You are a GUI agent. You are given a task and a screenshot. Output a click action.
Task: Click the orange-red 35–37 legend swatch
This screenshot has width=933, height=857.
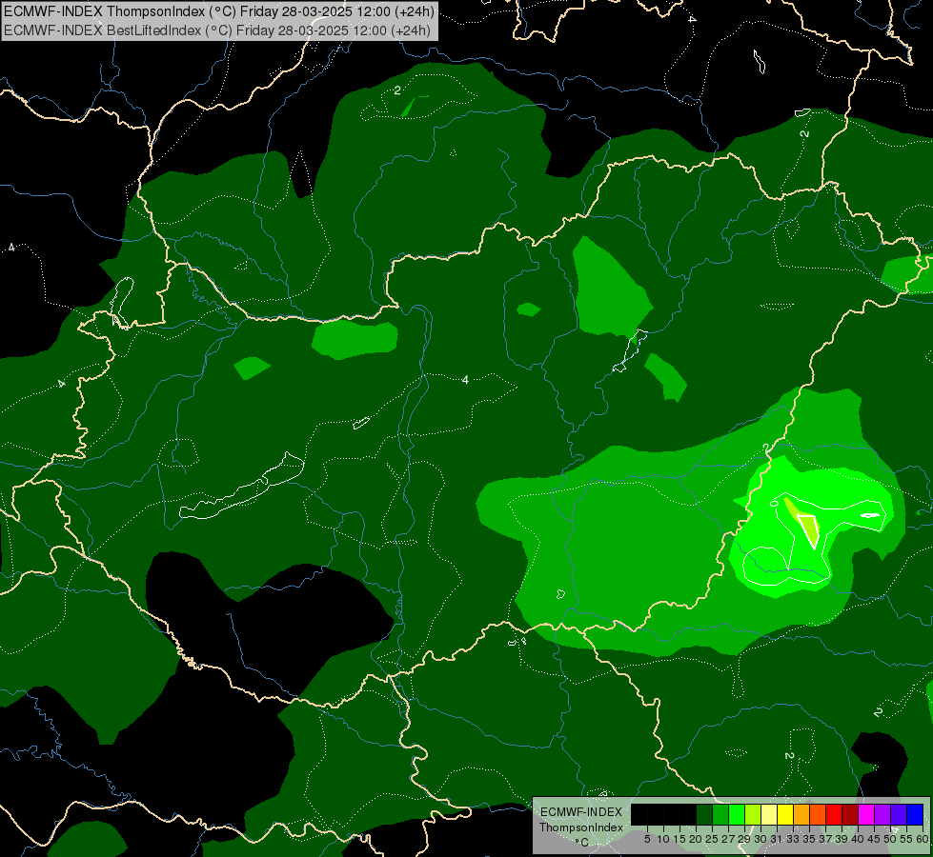click(818, 814)
